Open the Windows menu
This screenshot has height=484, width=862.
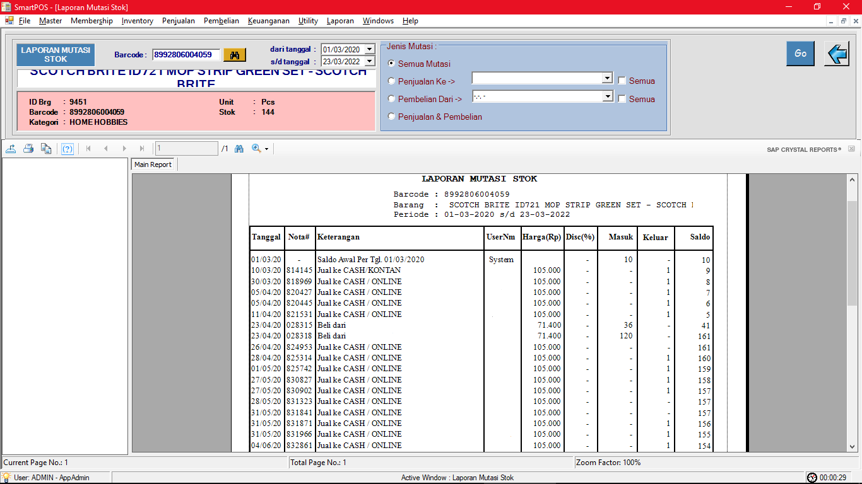click(378, 21)
